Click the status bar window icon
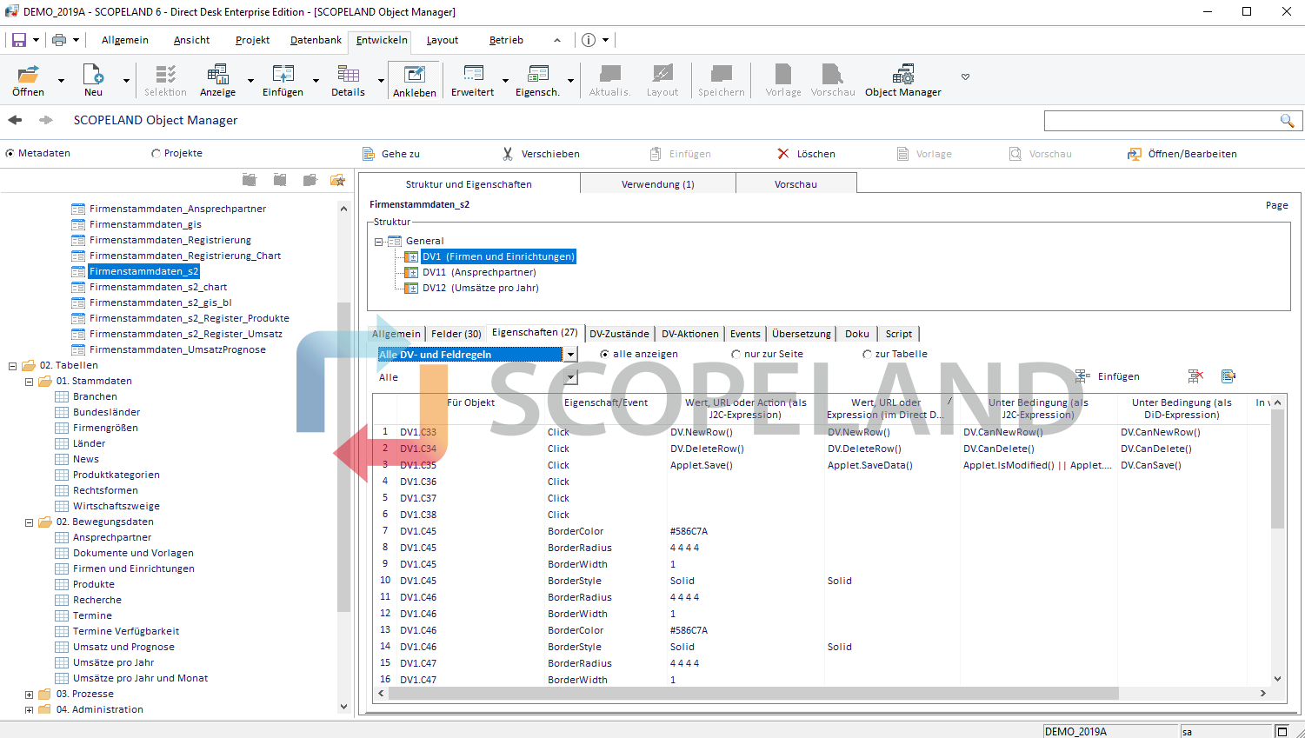 click(1282, 731)
